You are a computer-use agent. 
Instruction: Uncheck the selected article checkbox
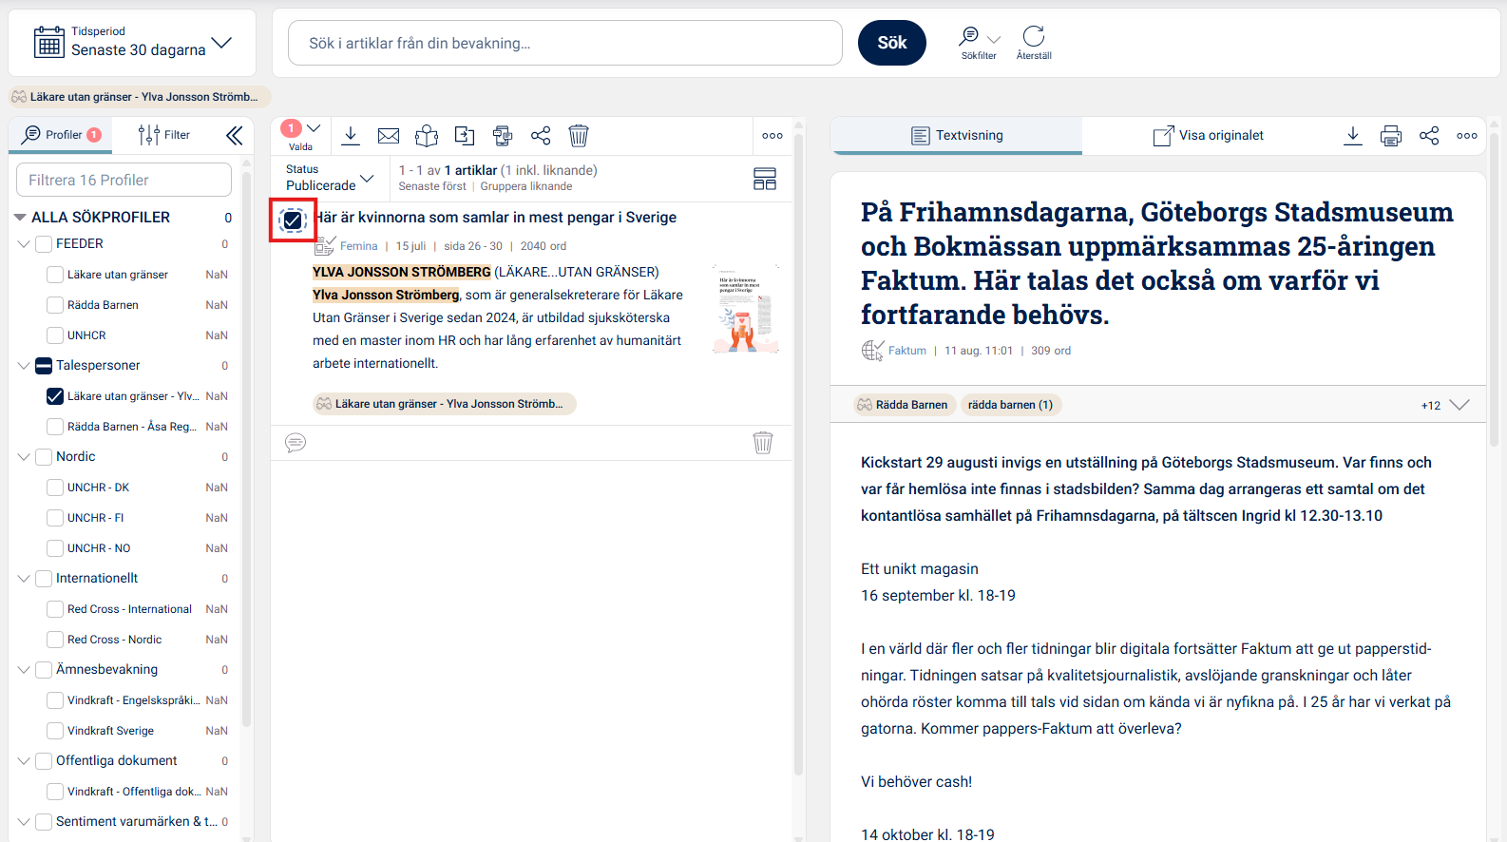[x=293, y=220]
